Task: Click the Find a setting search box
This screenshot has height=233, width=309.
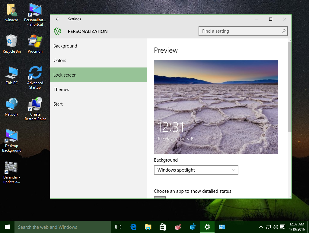Action: pyautogui.click(x=243, y=31)
